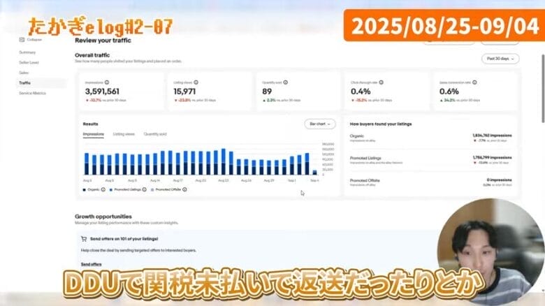The height and width of the screenshot is (306, 545).
Task: Click info icon beside Listing views metric
Action: (197, 82)
